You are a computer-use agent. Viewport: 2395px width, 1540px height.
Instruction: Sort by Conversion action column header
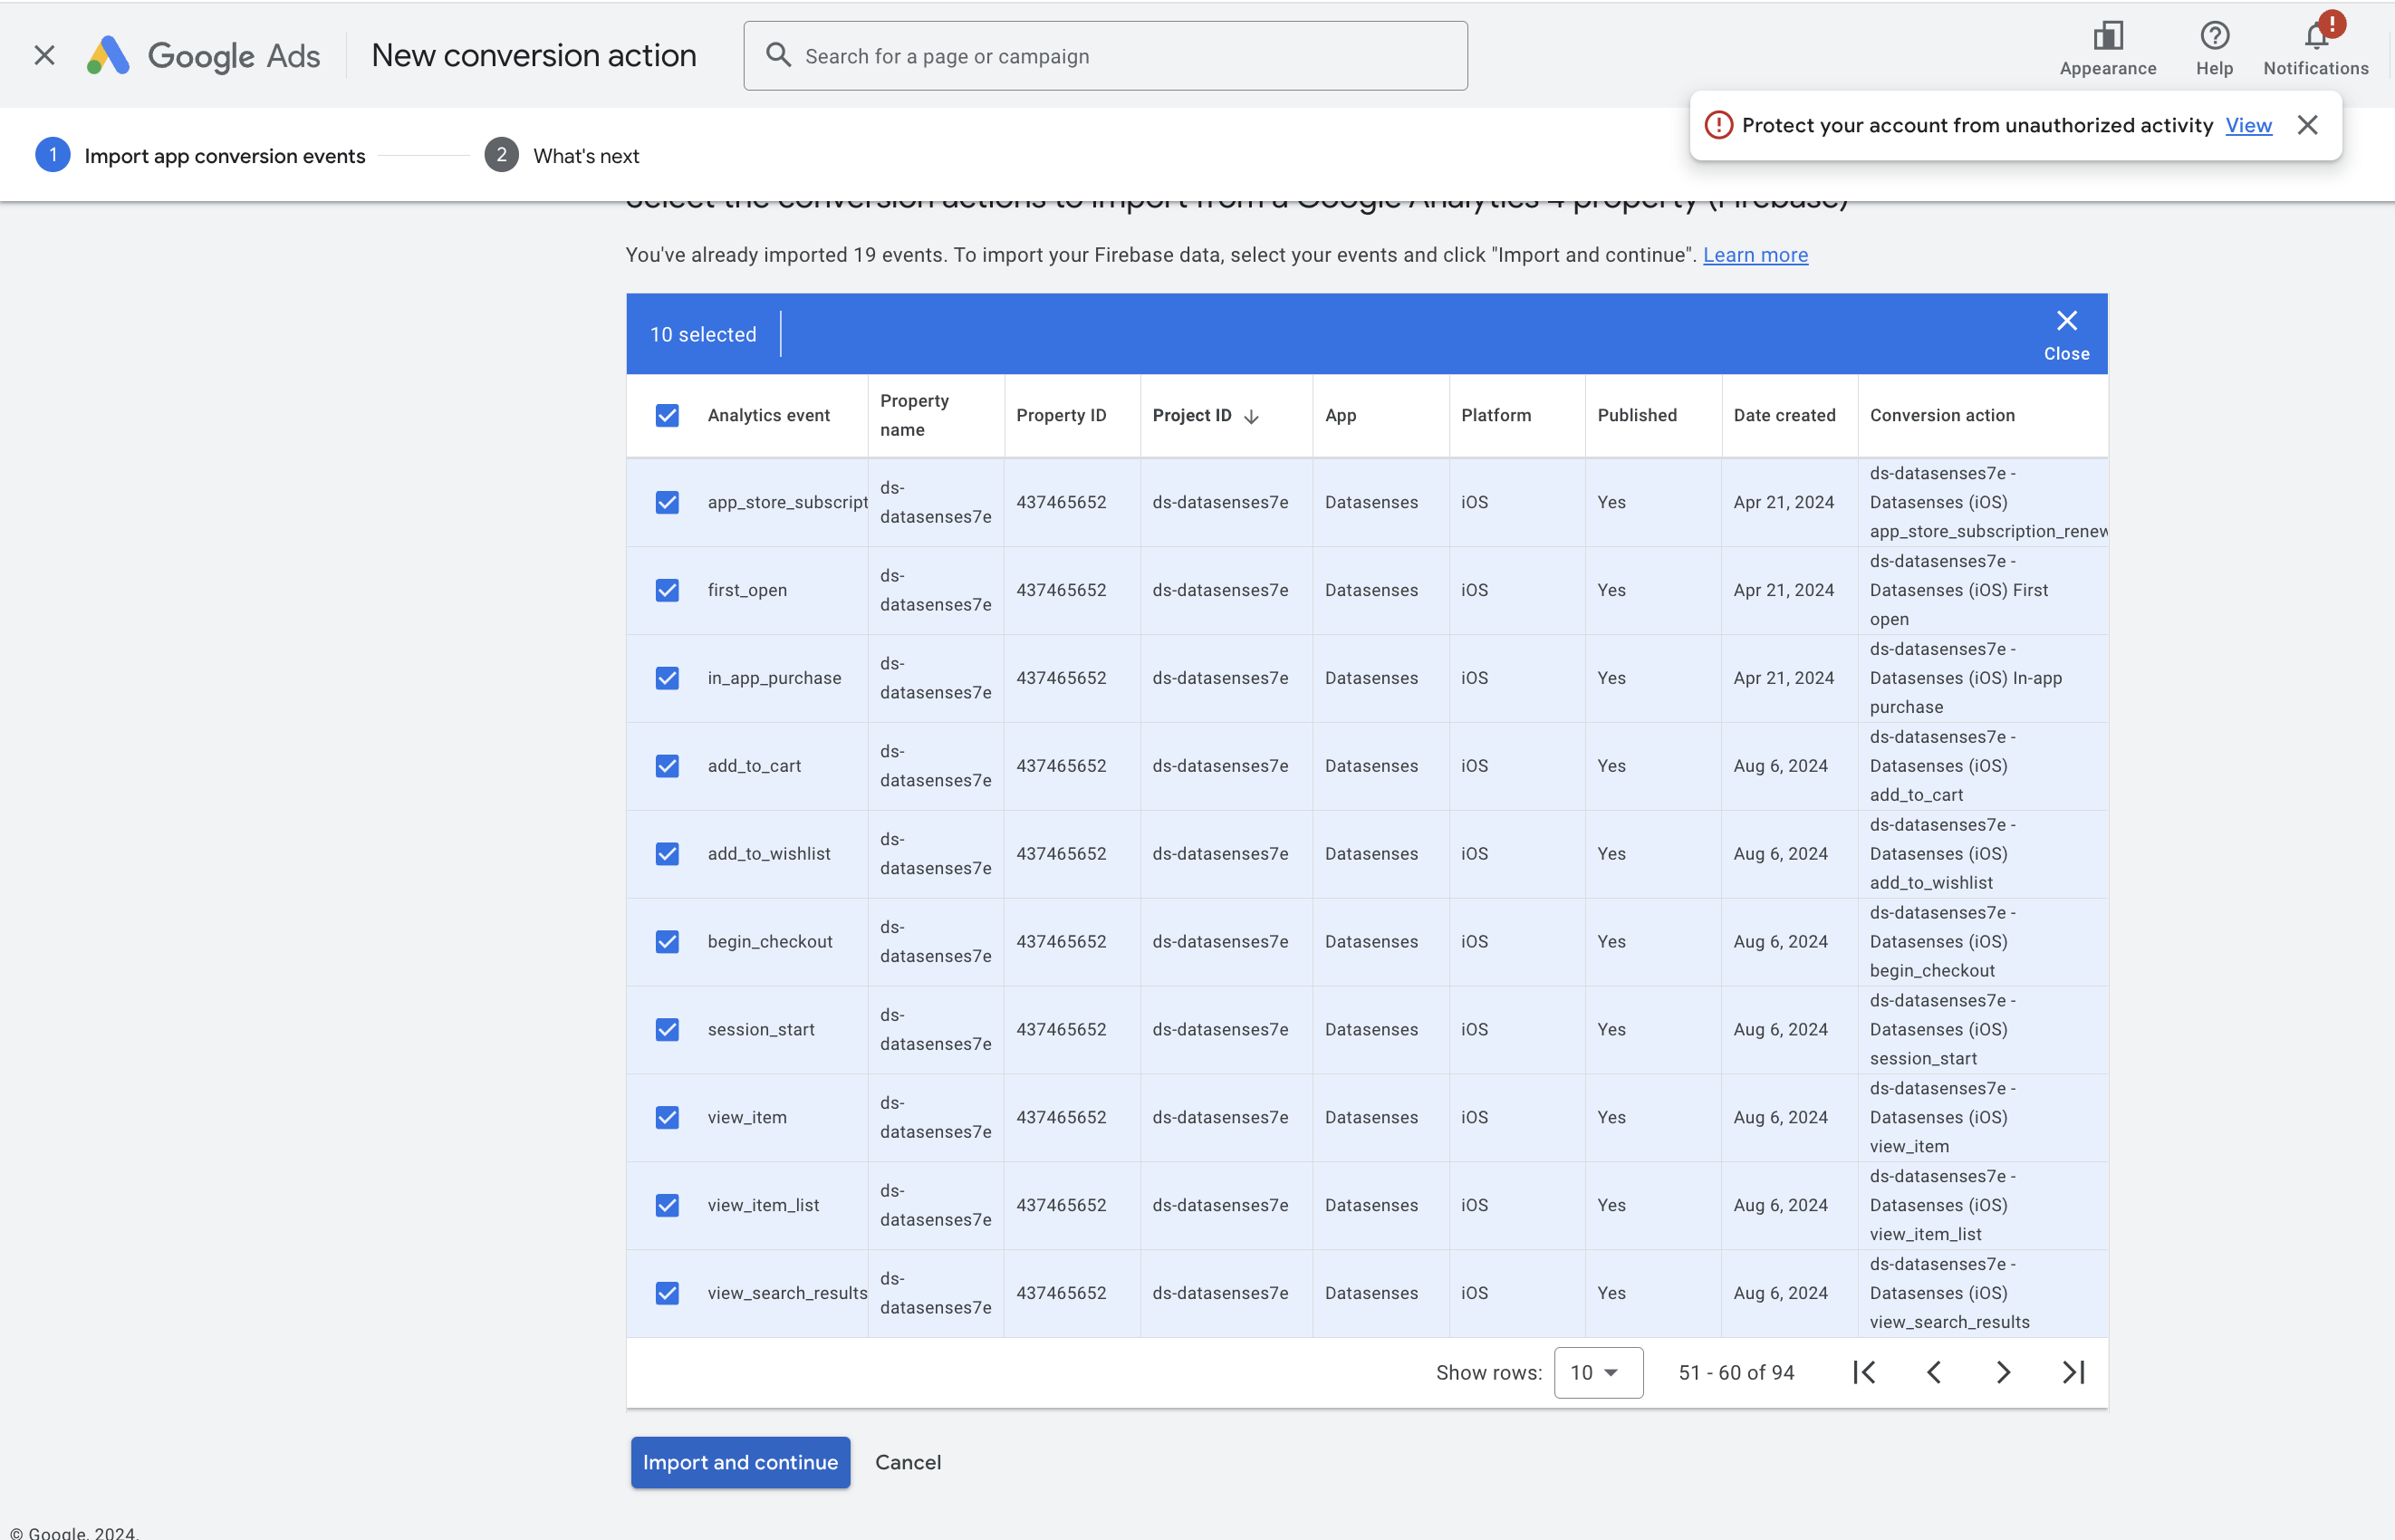click(x=1941, y=415)
